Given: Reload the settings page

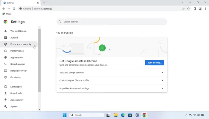Looking at the screenshot, I should click(x=14, y=9).
